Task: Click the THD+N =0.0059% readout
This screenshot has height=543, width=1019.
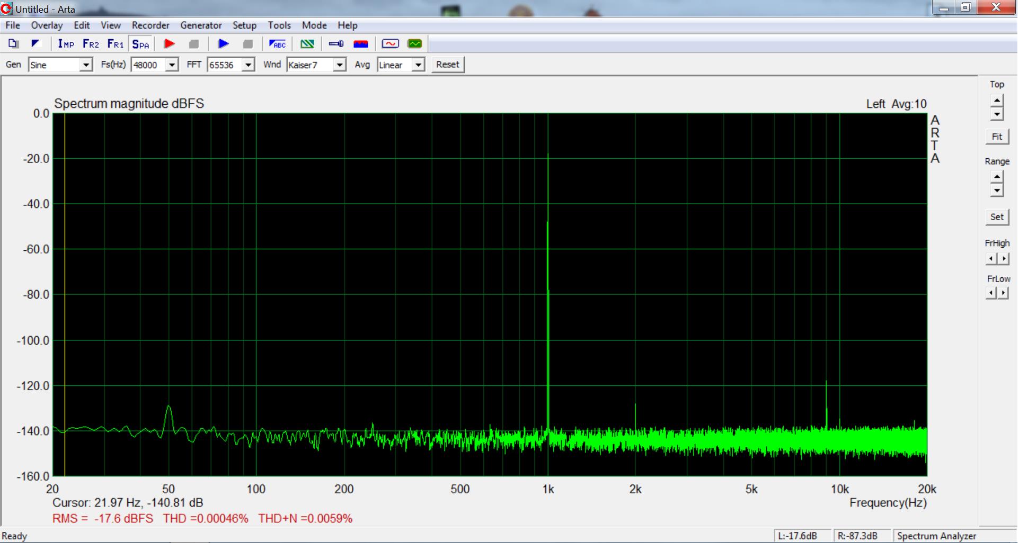Action: (x=305, y=519)
